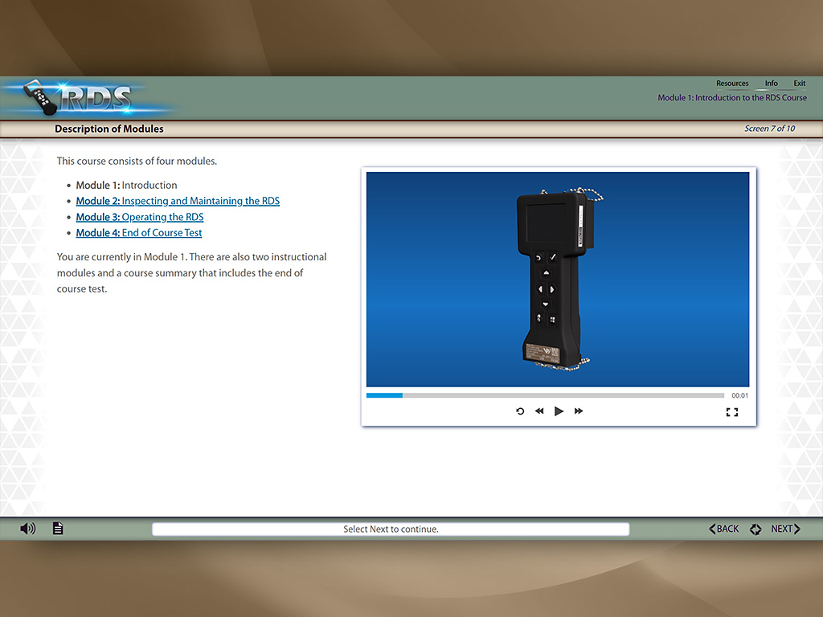Exit the course

point(800,84)
